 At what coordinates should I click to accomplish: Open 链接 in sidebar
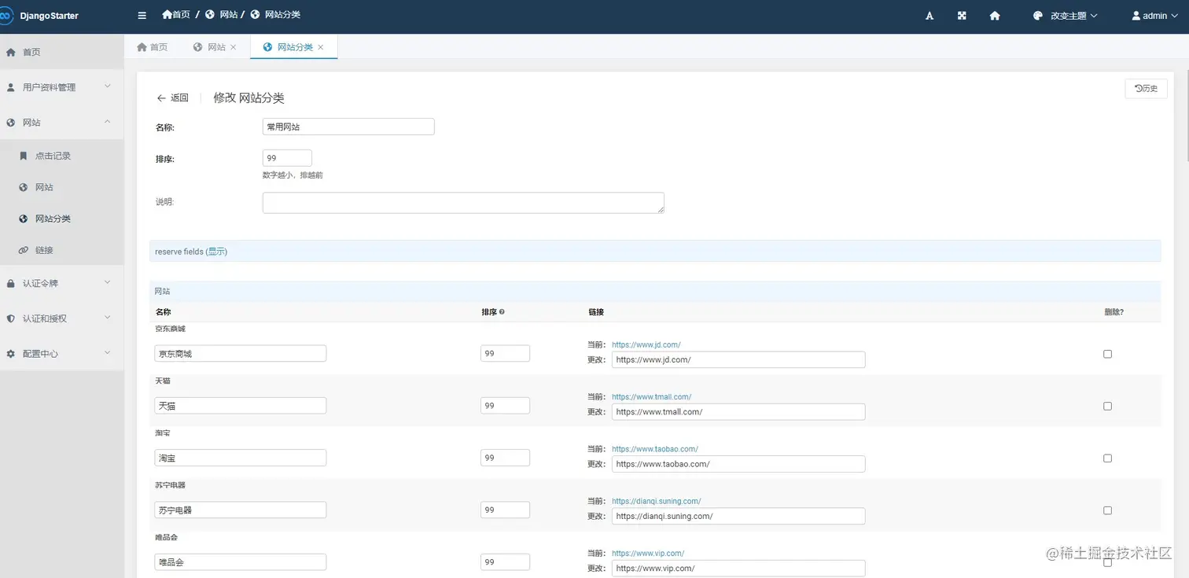[61, 250]
